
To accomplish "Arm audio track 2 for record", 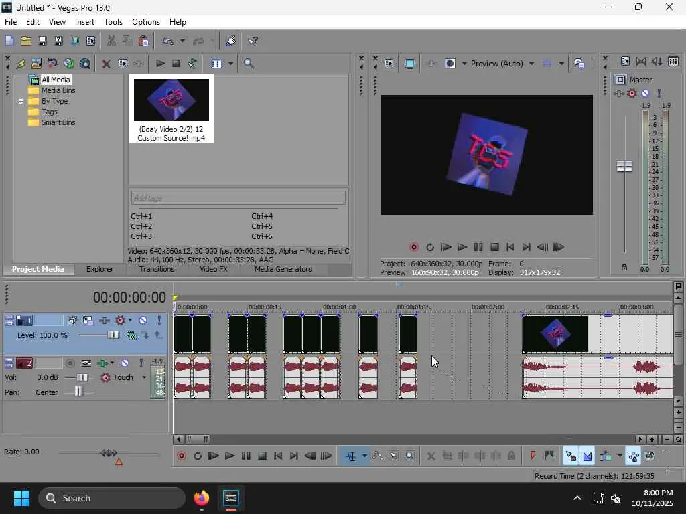I will click(70, 363).
